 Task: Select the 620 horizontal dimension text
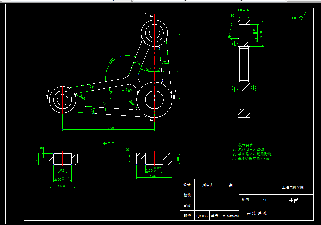[111, 128]
